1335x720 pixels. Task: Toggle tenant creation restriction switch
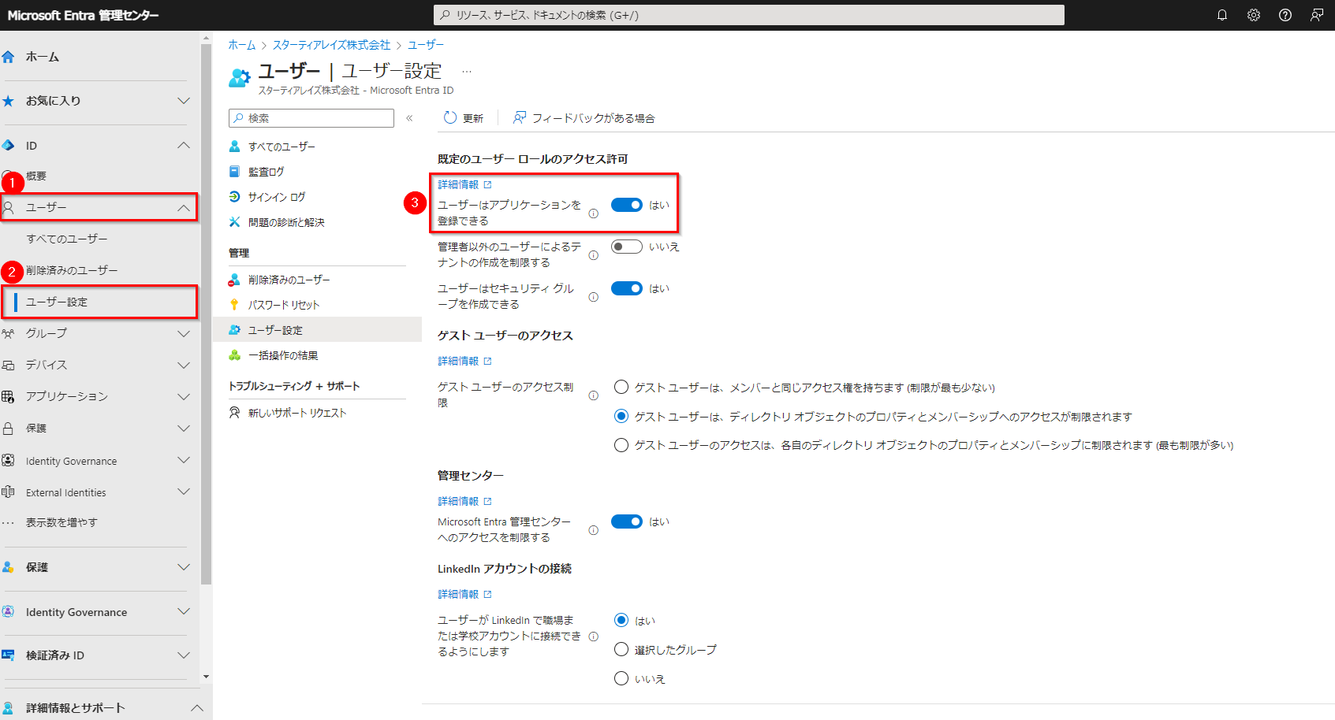[x=627, y=247]
